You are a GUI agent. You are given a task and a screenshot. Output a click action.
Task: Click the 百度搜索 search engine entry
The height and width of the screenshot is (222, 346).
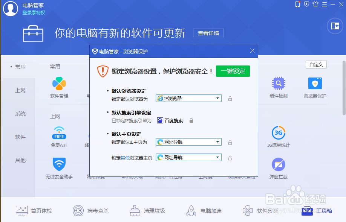pyautogui.click(x=170, y=120)
